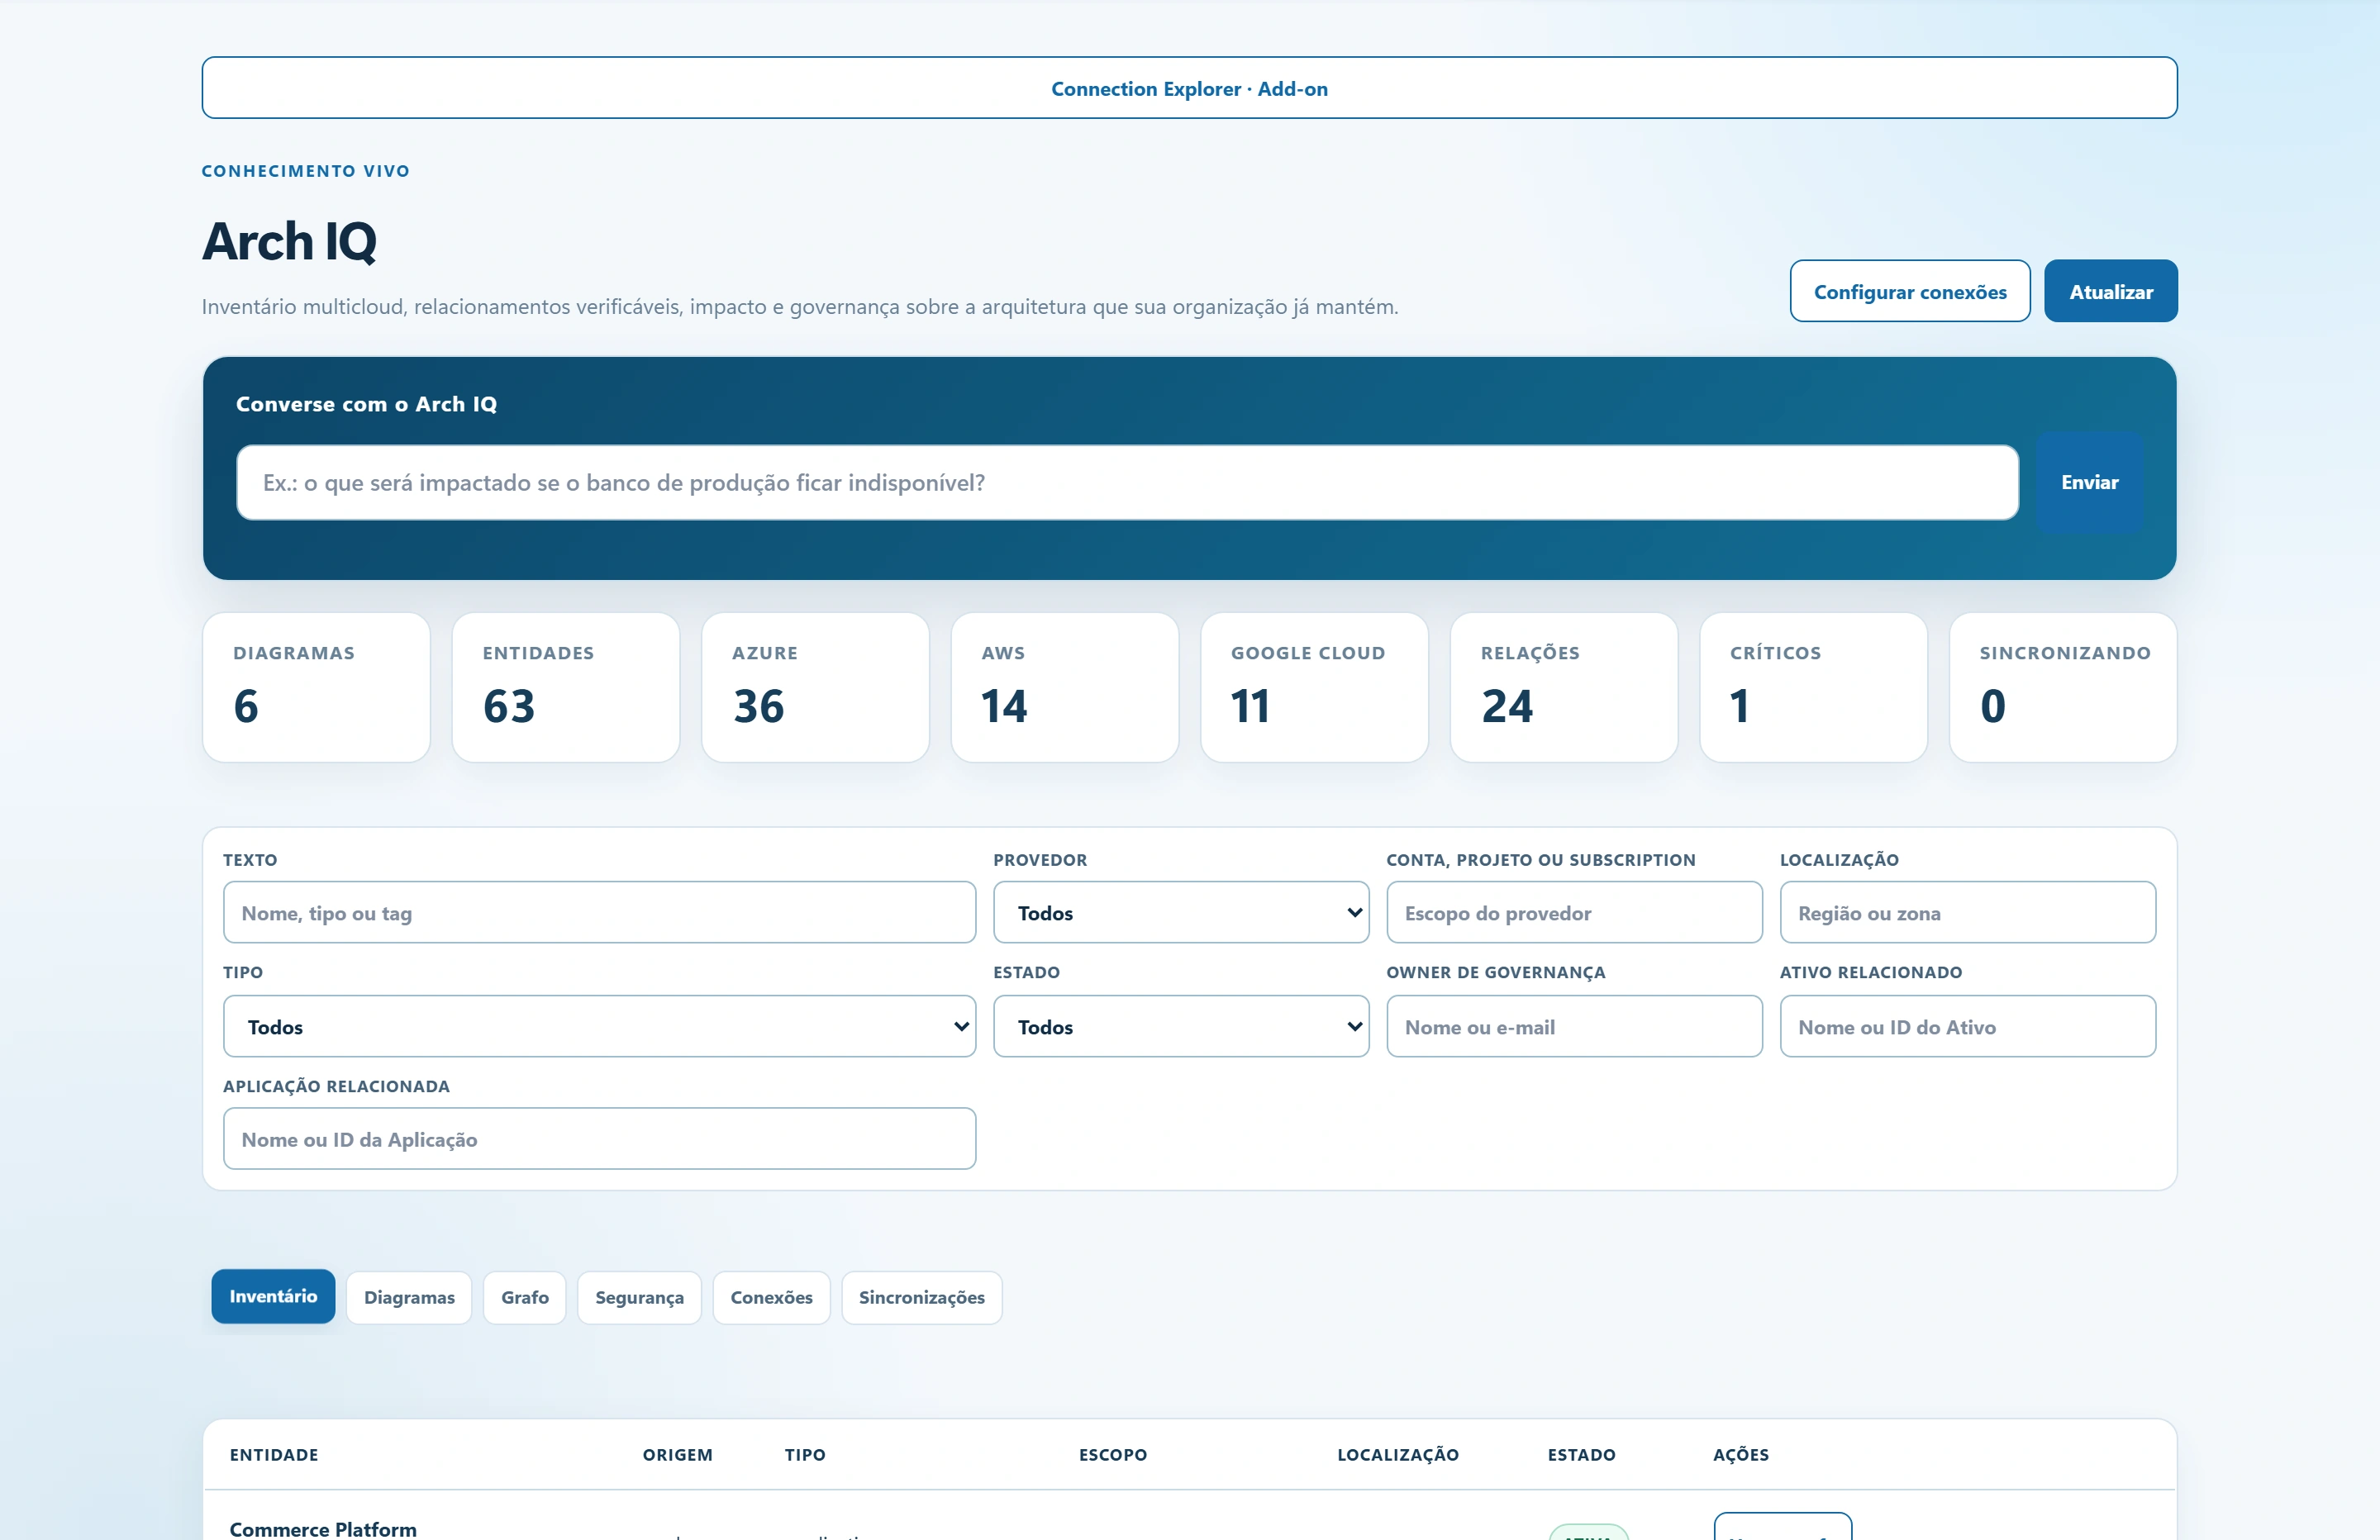Click the Aplicação relacionada field

[x=599, y=1138]
